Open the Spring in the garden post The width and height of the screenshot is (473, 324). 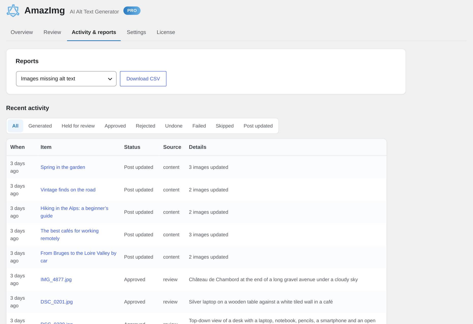point(63,167)
